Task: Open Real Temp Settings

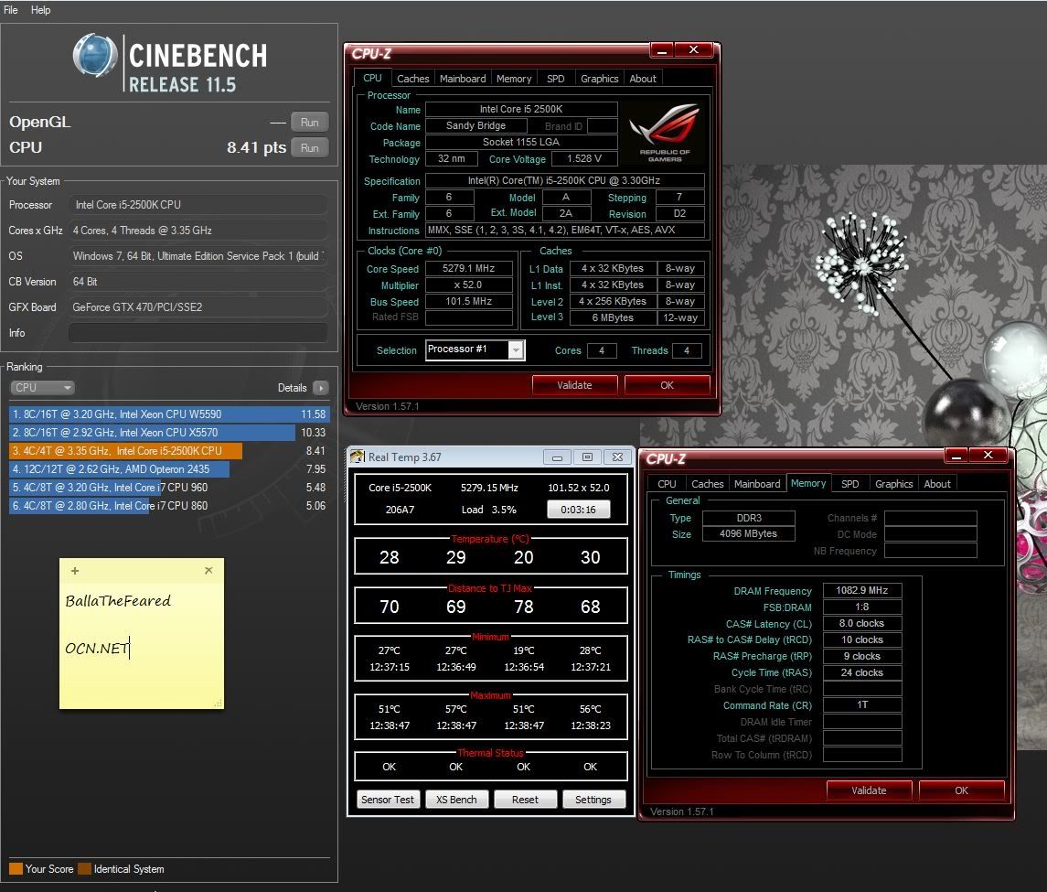Action: pos(593,799)
